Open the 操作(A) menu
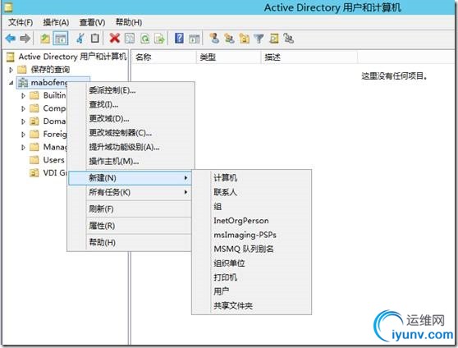Viewport: 458px width, 348px height. (56, 22)
